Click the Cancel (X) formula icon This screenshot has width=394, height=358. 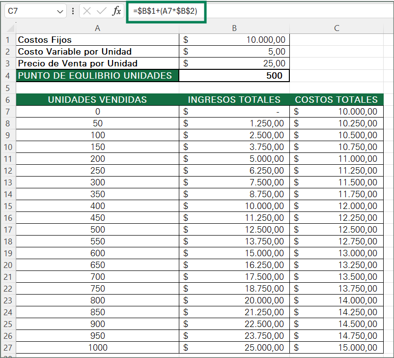click(x=87, y=11)
